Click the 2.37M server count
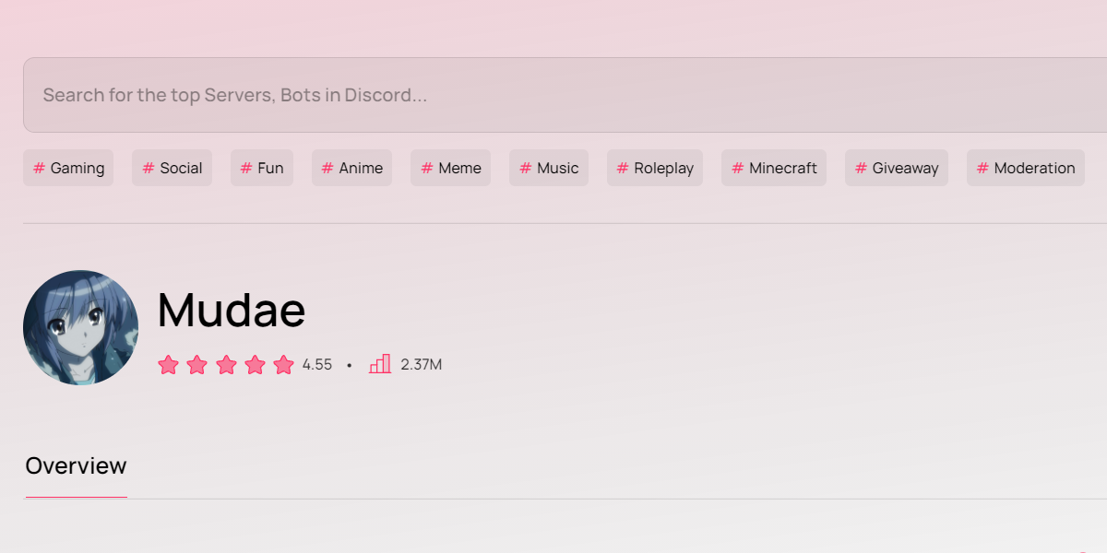The height and width of the screenshot is (553, 1107). click(x=421, y=364)
